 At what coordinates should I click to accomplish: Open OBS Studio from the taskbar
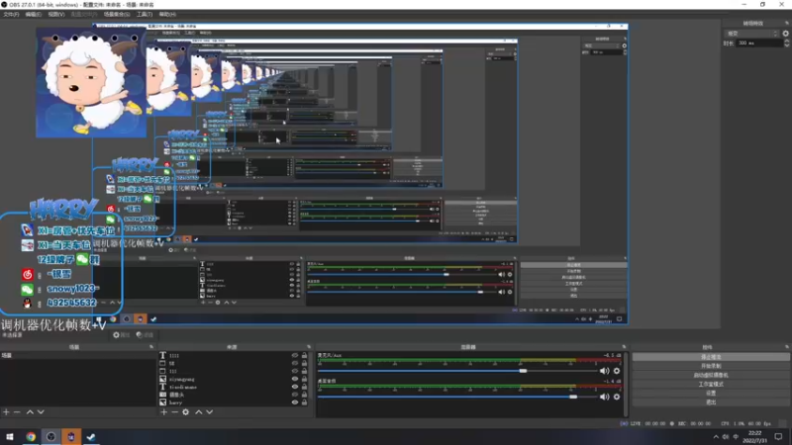(x=51, y=437)
